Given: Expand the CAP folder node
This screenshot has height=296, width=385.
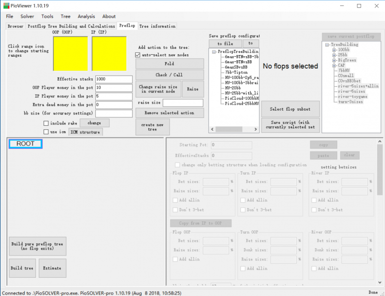Looking at the screenshot, I should (334, 66).
